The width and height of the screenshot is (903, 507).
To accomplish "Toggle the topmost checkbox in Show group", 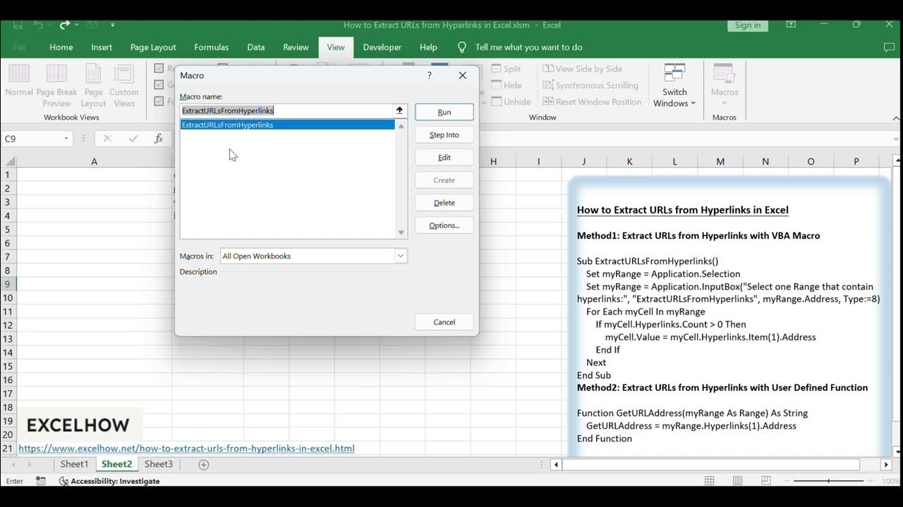I will pos(159,68).
